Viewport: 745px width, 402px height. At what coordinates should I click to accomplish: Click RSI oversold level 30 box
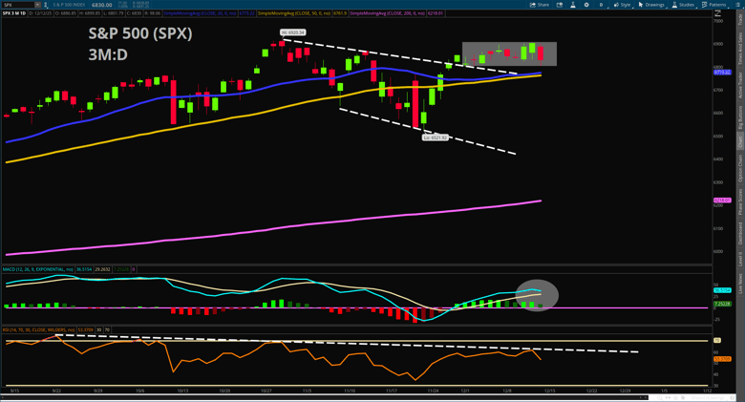point(98,329)
